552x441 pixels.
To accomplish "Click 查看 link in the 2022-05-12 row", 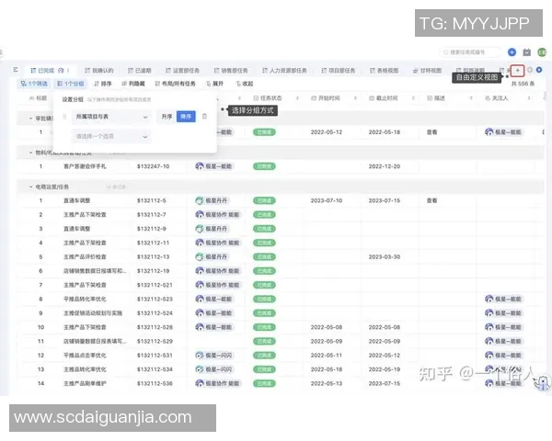I will pyautogui.click(x=432, y=132).
